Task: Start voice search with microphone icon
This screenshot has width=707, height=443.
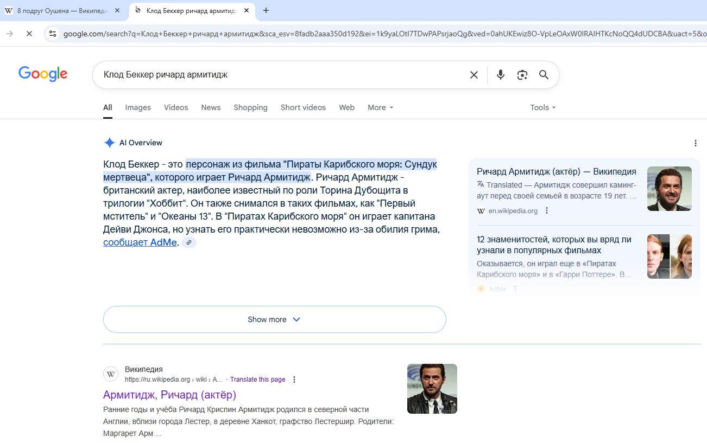Action: [x=500, y=75]
